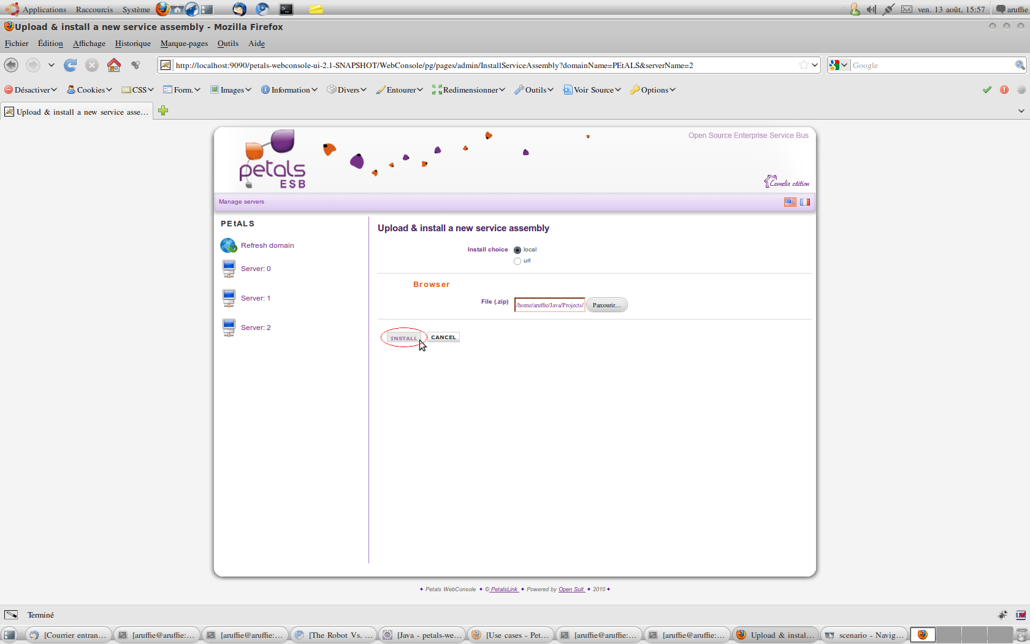Open the Marque-pages menu
Viewport: 1030px width, 644px height.
point(184,44)
